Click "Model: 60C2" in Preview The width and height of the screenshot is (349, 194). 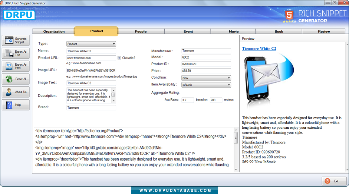(x=253, y=147)
